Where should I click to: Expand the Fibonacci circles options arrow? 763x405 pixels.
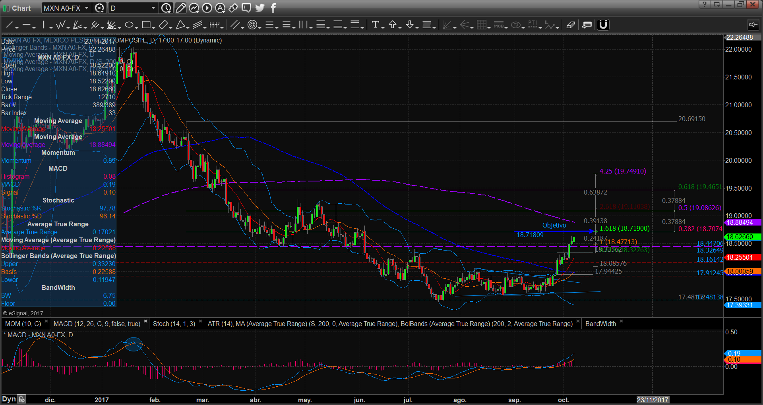(x=259, y=27)
